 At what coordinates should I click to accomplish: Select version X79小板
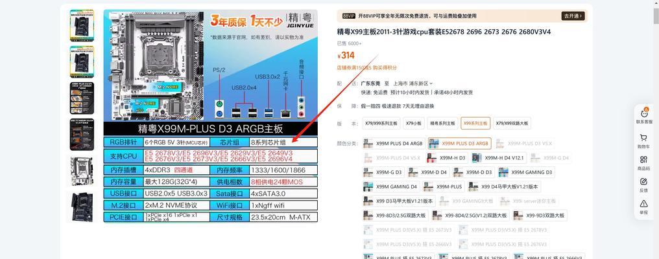click(x=414, y=124)
